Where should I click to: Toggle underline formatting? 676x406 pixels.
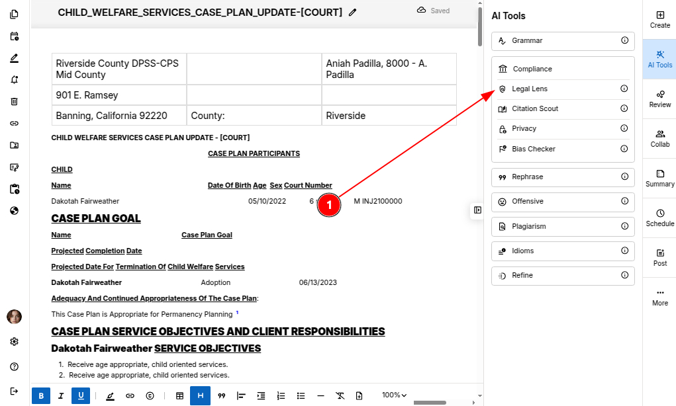(81, 395)
